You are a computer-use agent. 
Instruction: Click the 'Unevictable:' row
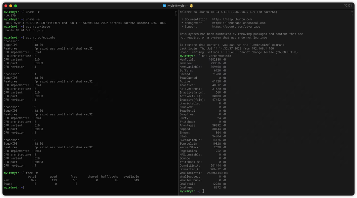203,103
